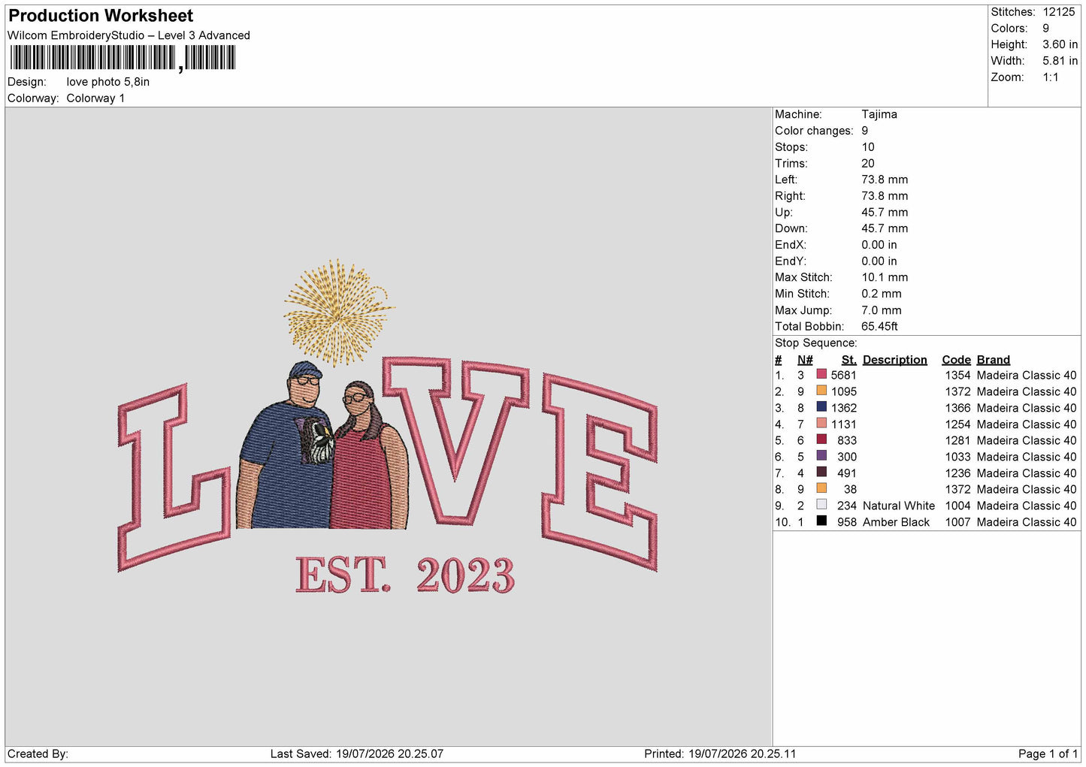Viewport: 1086px width, 767px height.
Task: Click the Left value 73.8 mm
Action: tap(885, 180)
